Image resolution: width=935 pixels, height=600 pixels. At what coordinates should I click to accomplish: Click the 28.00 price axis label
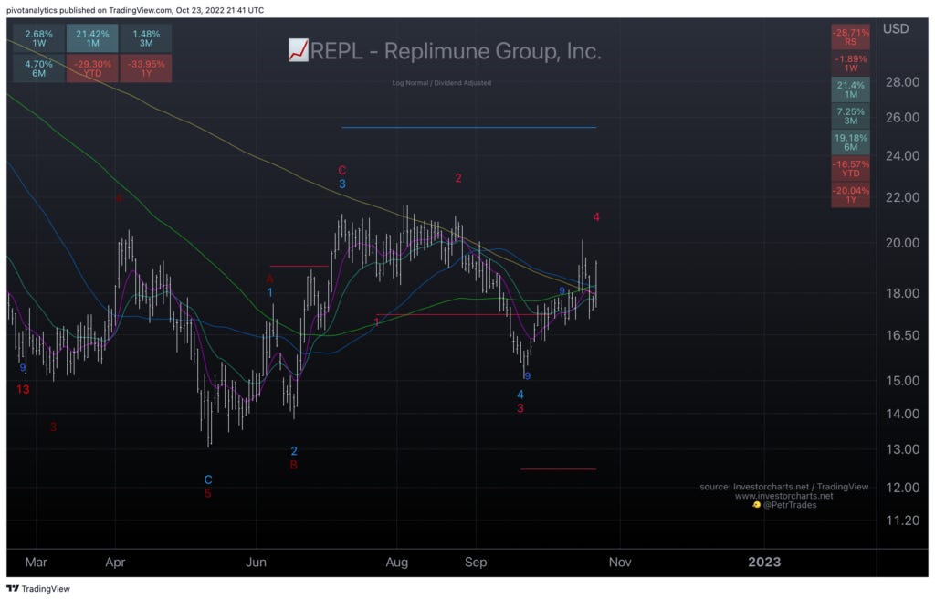coord(902,82)
